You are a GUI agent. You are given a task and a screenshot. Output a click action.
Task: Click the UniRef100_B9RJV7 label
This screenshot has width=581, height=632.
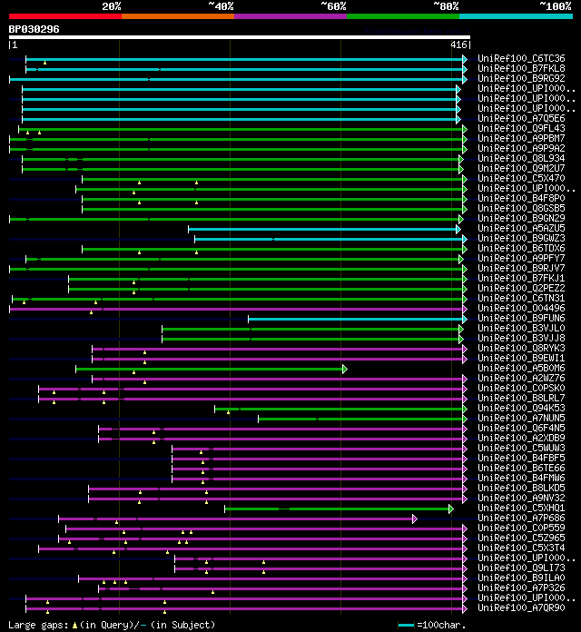click(x=521, y=268)
